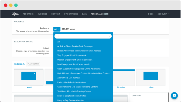The image size is (181, 102).
Task: Toggle the Audience 'All' dropdown
Action: point(57,29)
